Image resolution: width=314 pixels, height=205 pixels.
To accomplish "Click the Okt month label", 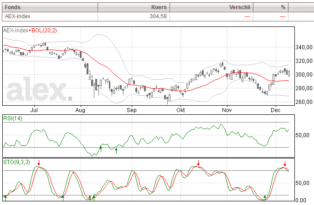I will [x=180, y=110].
